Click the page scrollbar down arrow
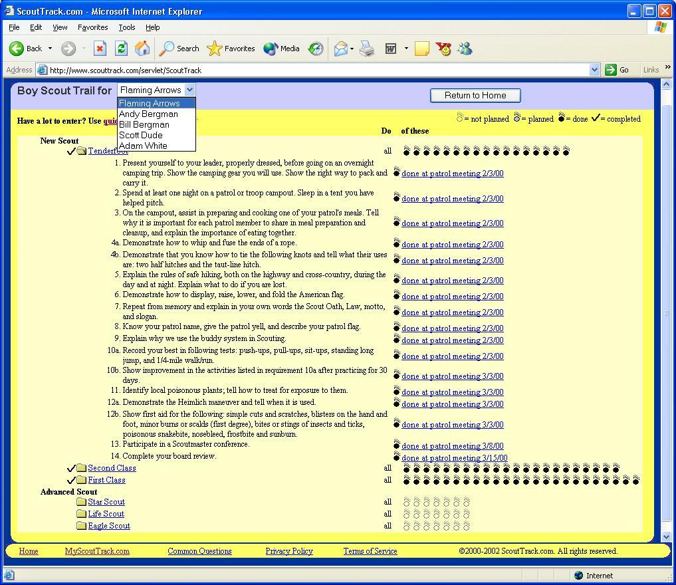 pyautogui.click(x=667, y=537)
